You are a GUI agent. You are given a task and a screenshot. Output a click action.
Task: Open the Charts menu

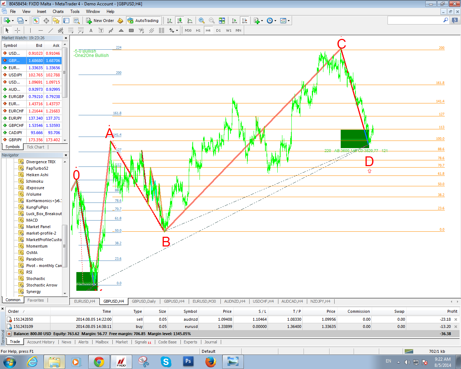(x=58, y=12)
